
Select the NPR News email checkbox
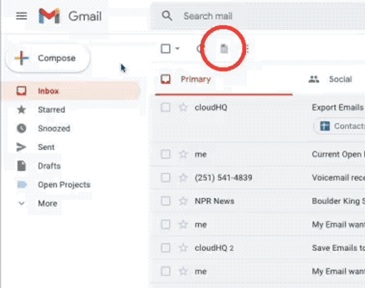(x=165, y=201)
